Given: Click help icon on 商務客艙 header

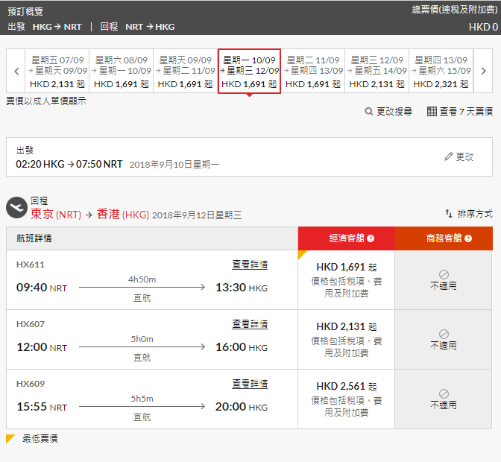Looking at the screenshot, I should click(468, 238).
